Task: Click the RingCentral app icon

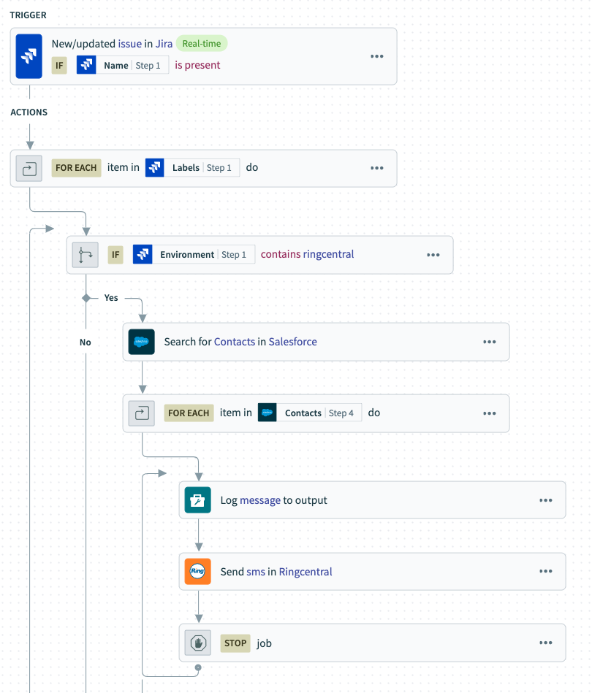Action: click(198, 572)
